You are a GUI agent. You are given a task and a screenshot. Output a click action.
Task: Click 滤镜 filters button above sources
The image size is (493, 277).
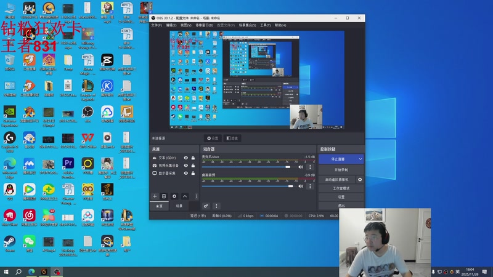pyautogui.click(x=232, y=138)
